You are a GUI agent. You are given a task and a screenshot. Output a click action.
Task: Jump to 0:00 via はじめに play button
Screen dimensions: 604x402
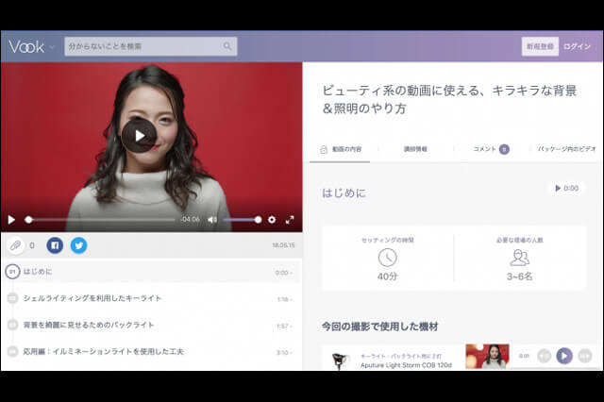coord(566,189)
